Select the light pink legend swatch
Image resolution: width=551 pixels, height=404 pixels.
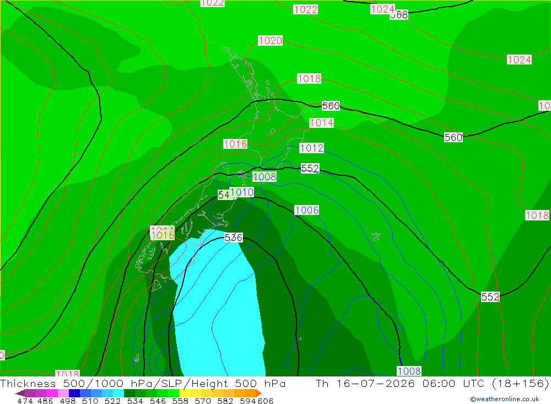coord(63,393)
